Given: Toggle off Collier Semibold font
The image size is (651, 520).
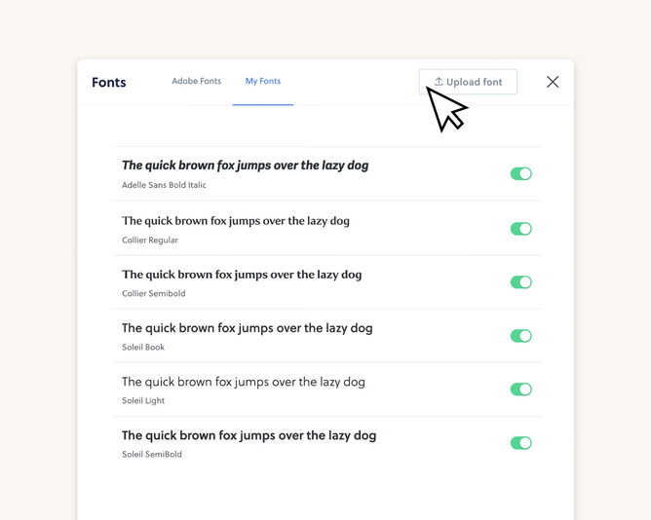Looking at the screenshot, I should tap(520, 282).
